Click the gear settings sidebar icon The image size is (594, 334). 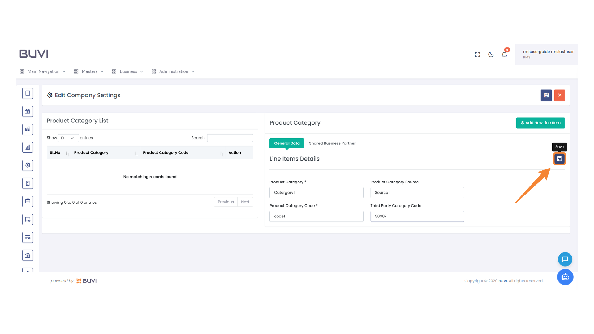(x=28, y=165)
